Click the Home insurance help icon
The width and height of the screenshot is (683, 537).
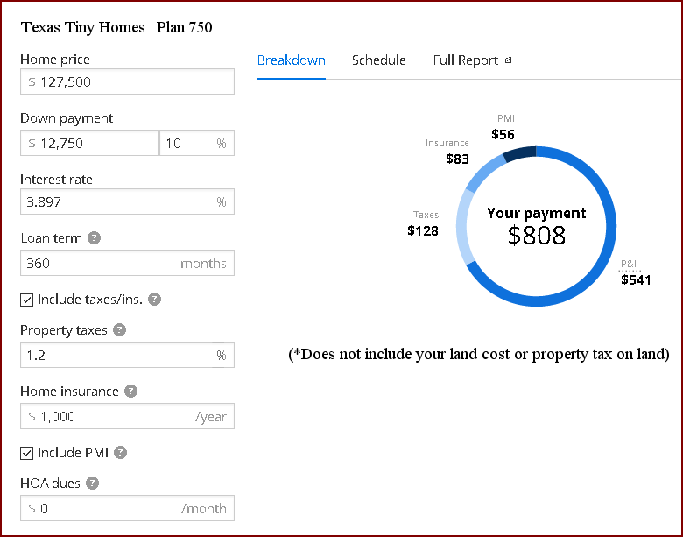[130, 392]
